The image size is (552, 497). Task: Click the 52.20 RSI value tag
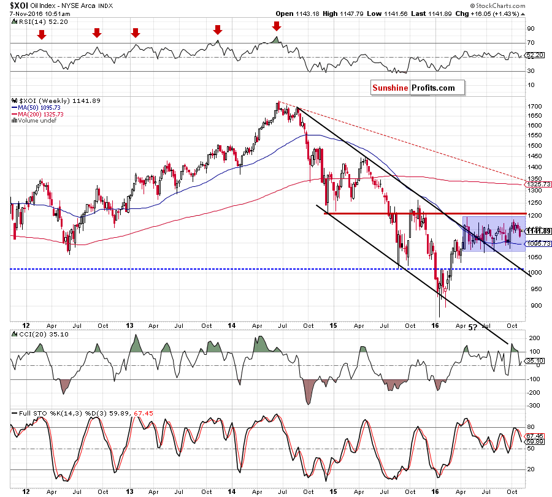click(535, 55)
